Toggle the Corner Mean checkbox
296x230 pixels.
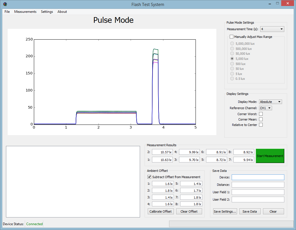click(x=261, y=119)
